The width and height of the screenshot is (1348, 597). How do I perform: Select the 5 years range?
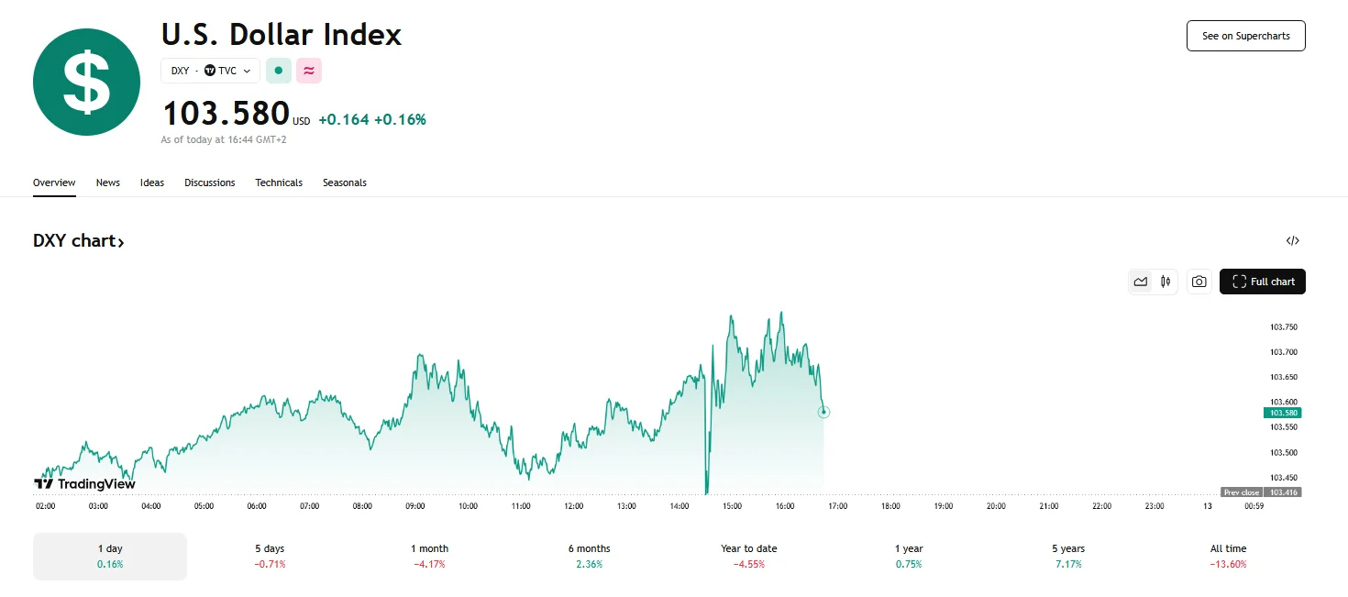click(x=1068, y=556)
